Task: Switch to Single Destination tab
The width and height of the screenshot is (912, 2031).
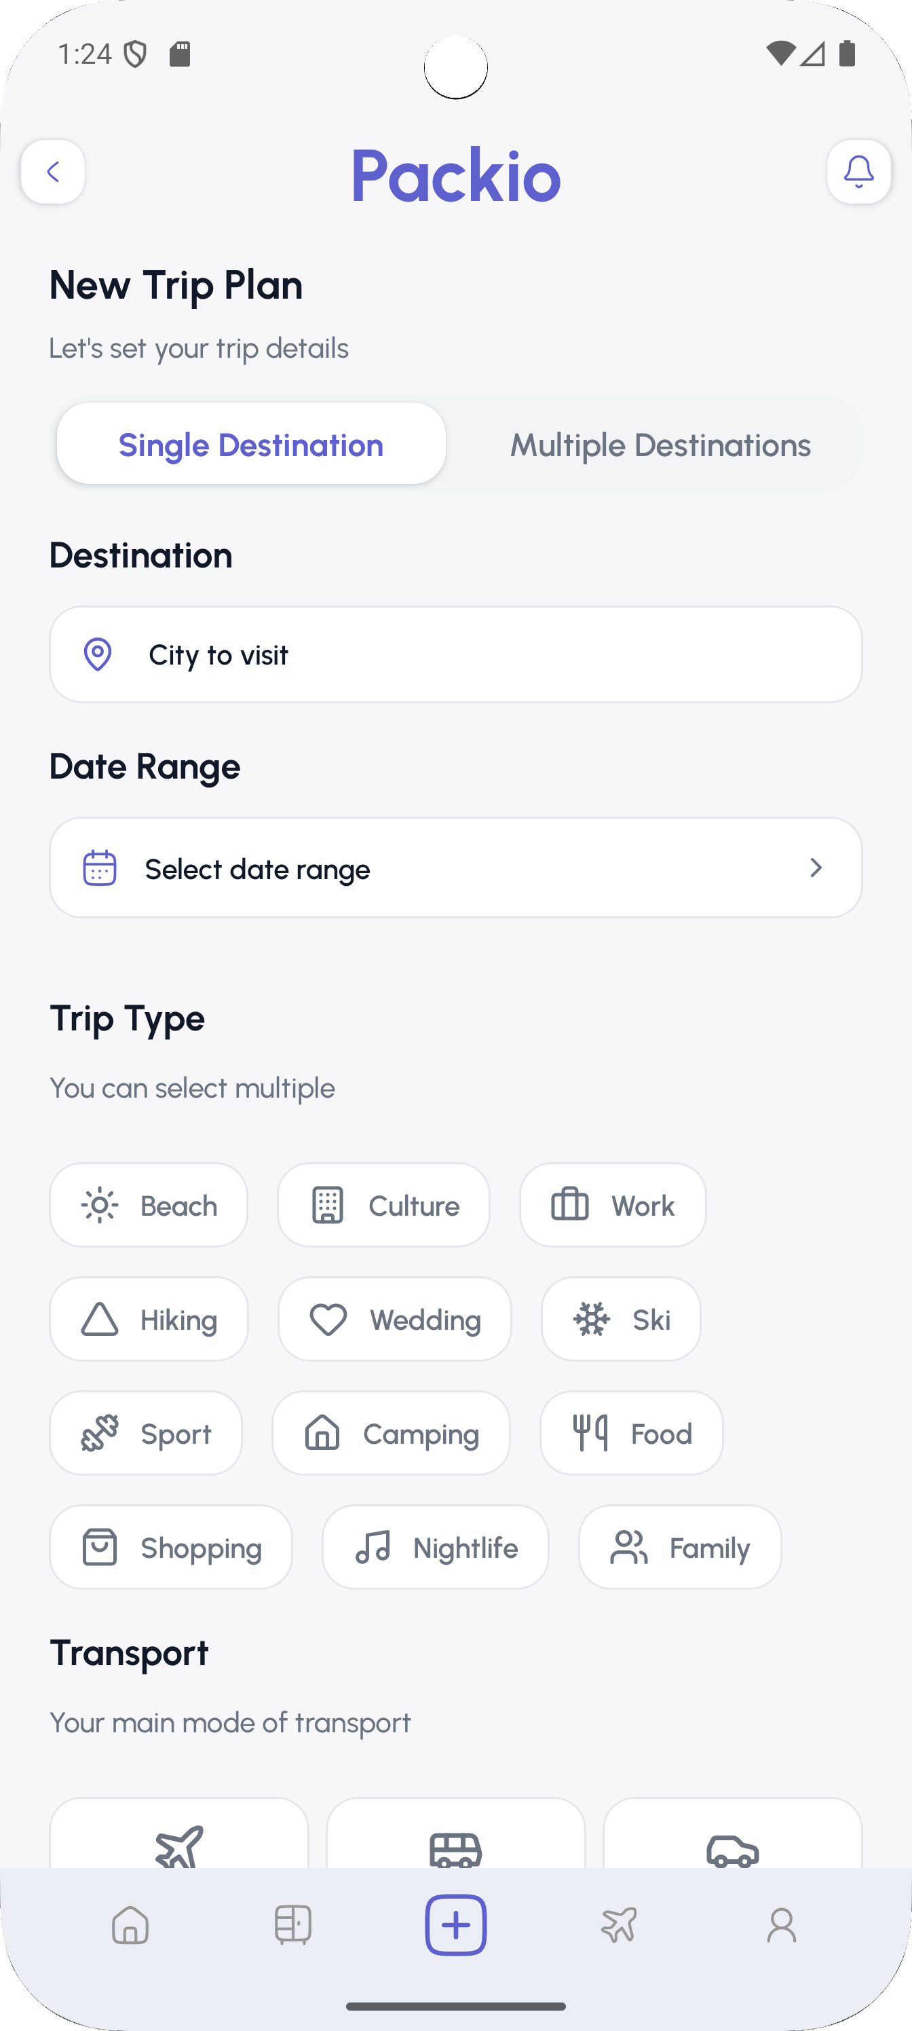Action: 250,445
